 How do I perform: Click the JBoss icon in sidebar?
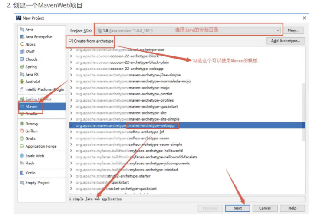coord(22,44)
